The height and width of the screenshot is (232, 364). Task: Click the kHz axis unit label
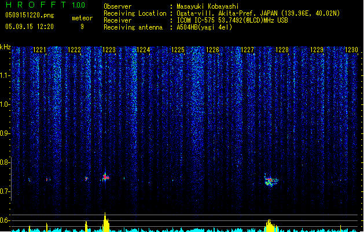click(x=5, y=47)
